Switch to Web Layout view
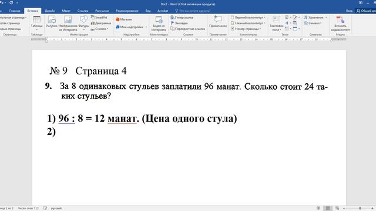Screen dimensions: 376x211 [337, 209]
